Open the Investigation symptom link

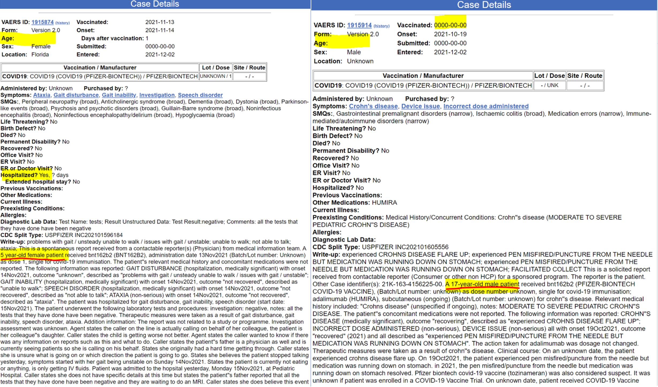click(x=157, y=95)
